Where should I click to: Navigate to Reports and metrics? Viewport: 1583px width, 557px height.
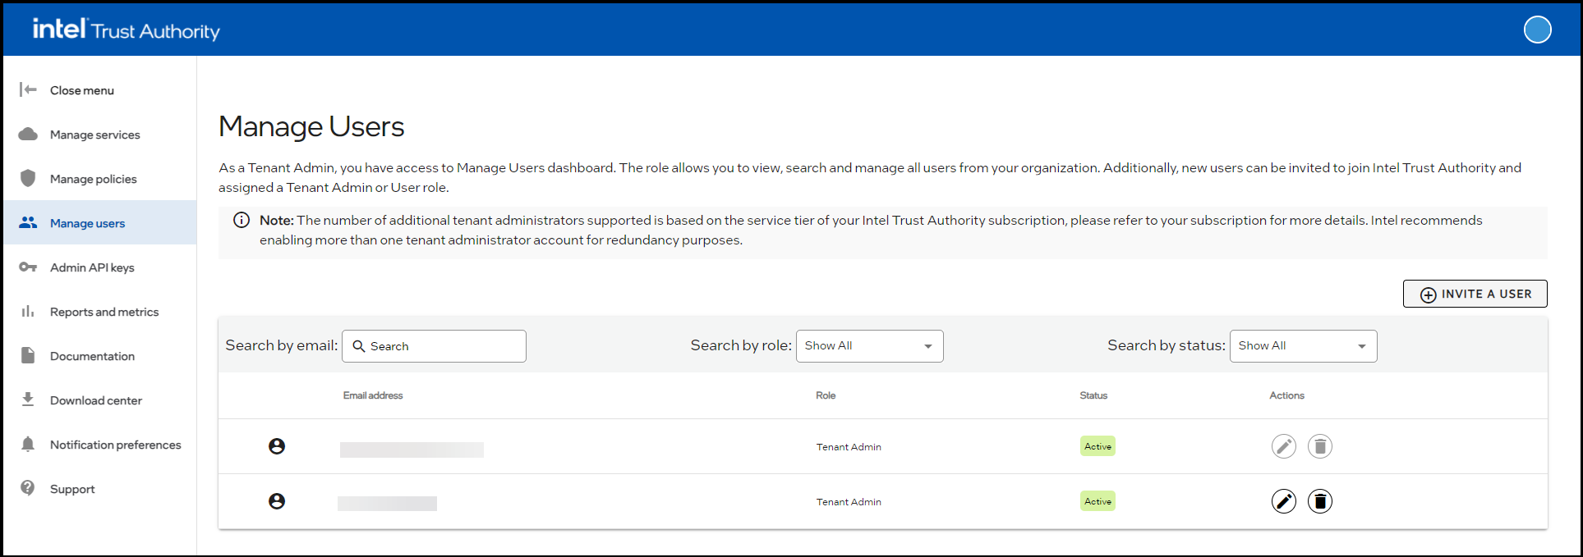[104, 312]
